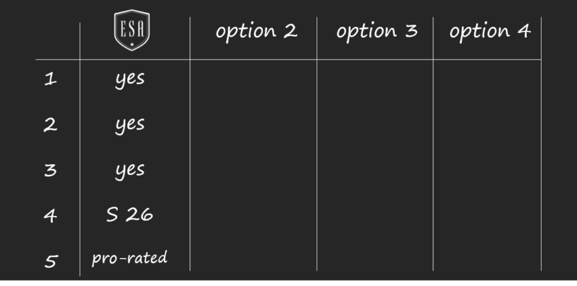Click the ESA shield logo
The height and width of the screenshot is (286, 577).
132,30
